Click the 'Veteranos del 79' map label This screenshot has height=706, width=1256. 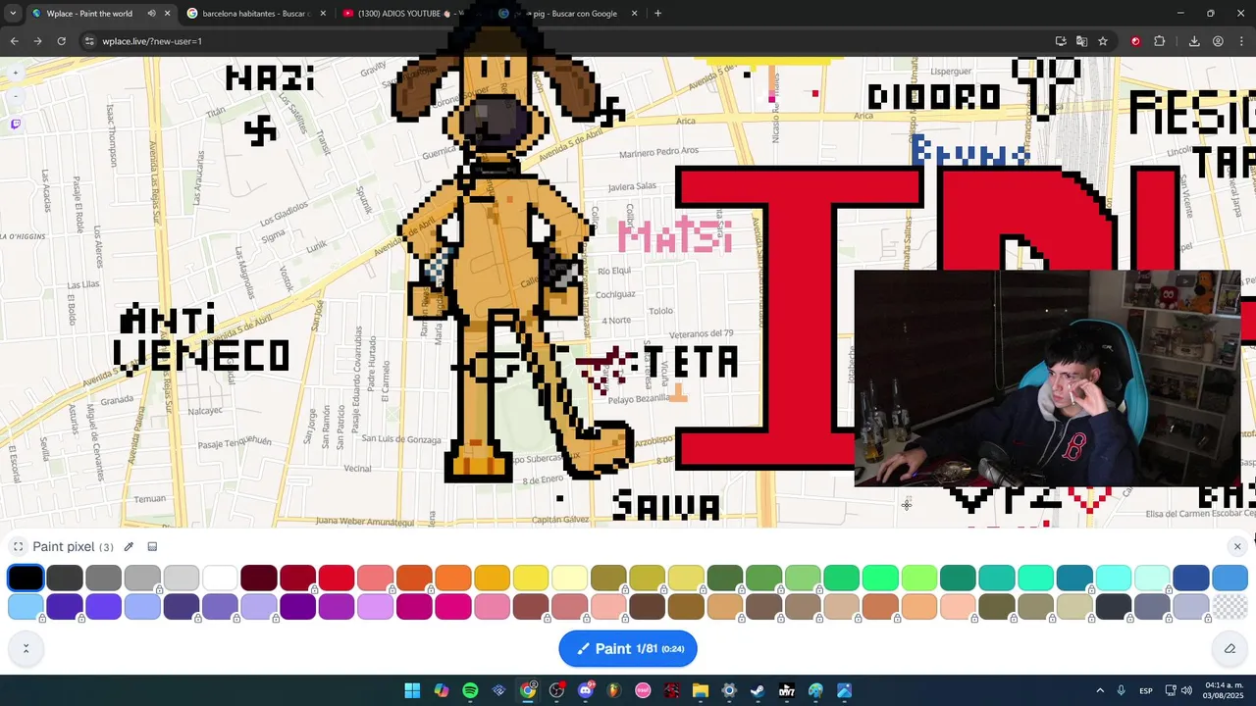coord(701,334)
